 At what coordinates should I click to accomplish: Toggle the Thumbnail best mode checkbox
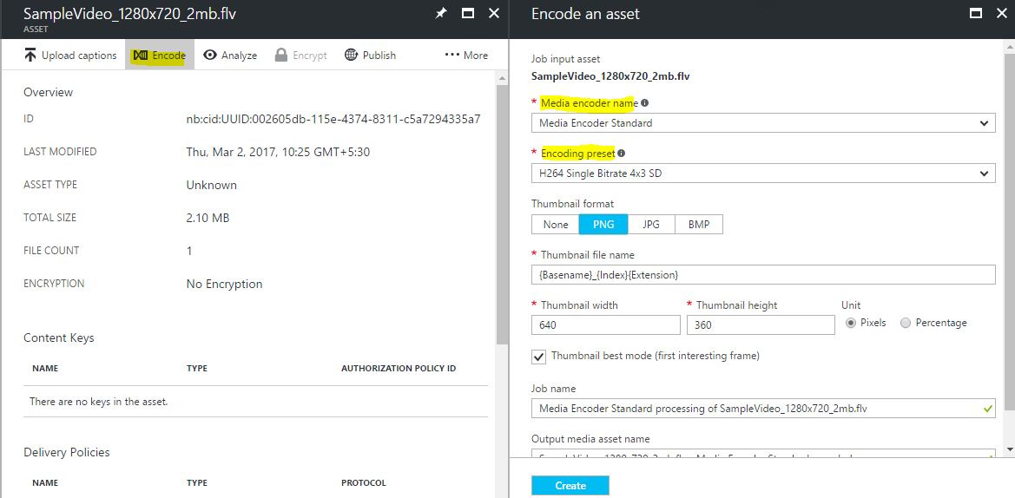539,357
